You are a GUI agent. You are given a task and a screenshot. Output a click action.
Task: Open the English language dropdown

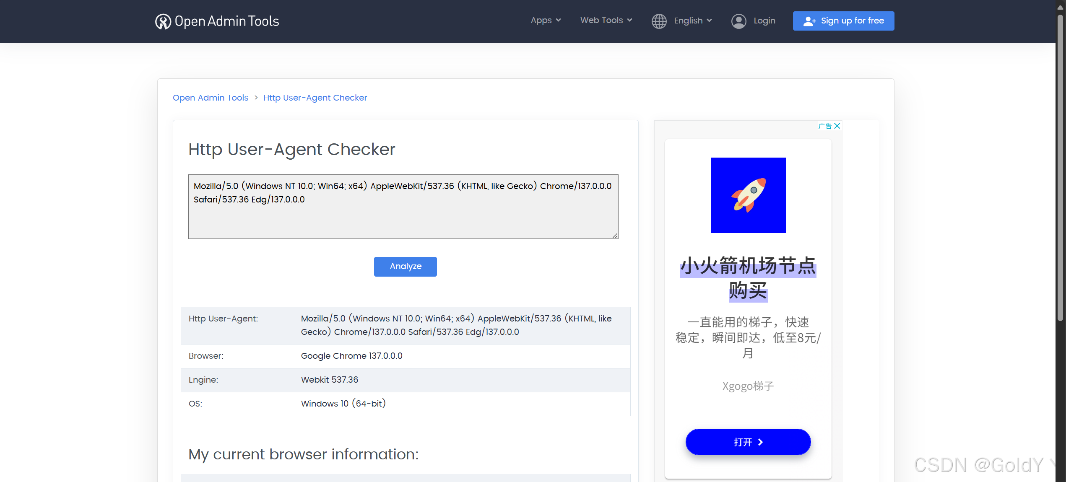click(x=692, y=21)
